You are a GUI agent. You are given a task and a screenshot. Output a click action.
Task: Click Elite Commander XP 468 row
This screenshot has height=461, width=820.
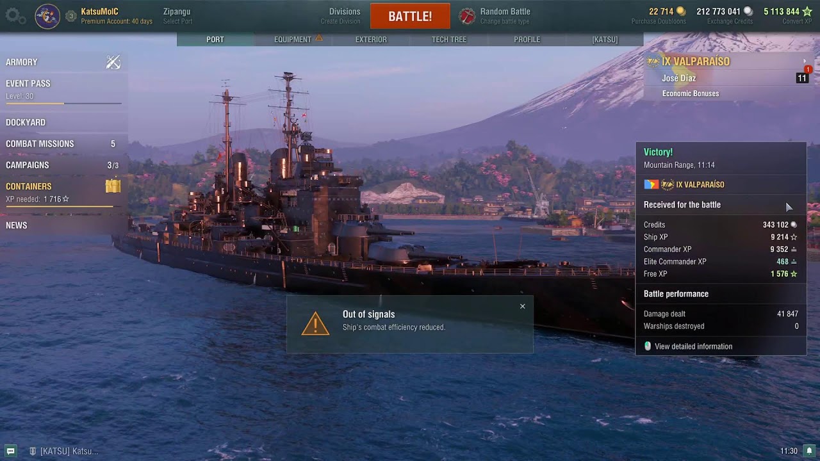721,261
